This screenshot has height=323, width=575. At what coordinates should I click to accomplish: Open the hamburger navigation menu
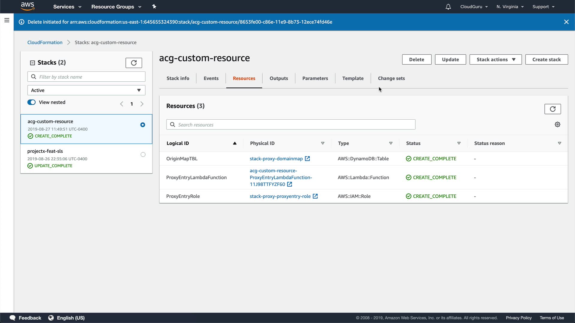click(7, 20)
